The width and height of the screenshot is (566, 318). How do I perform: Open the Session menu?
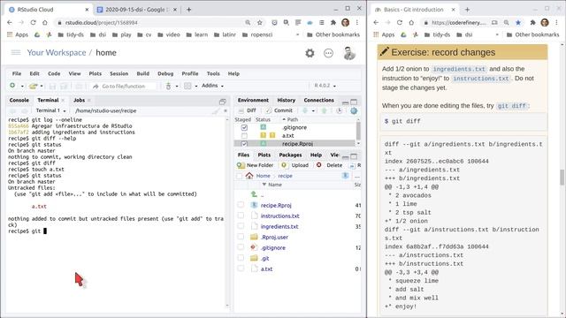point(119,73)
